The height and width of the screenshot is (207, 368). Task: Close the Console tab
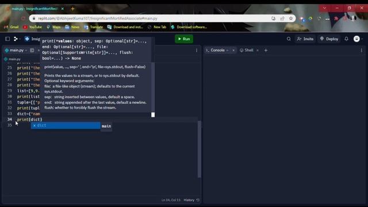point(233,50)
